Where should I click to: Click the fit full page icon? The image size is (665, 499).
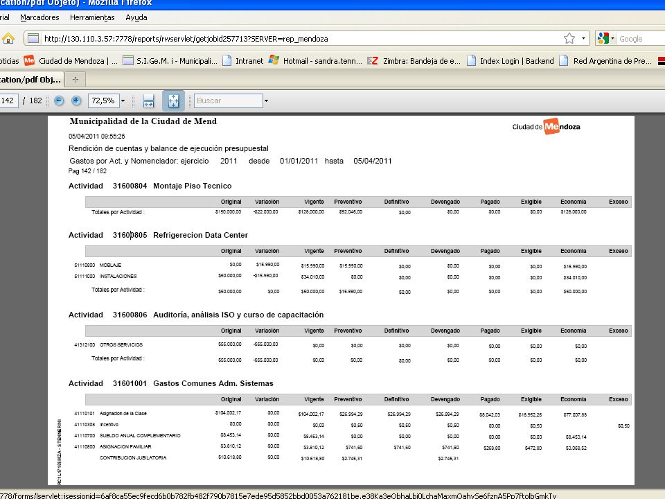(173, 101)
